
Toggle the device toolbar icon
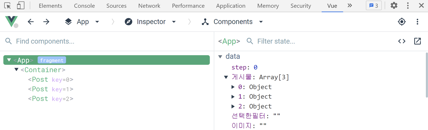point(21,5)
